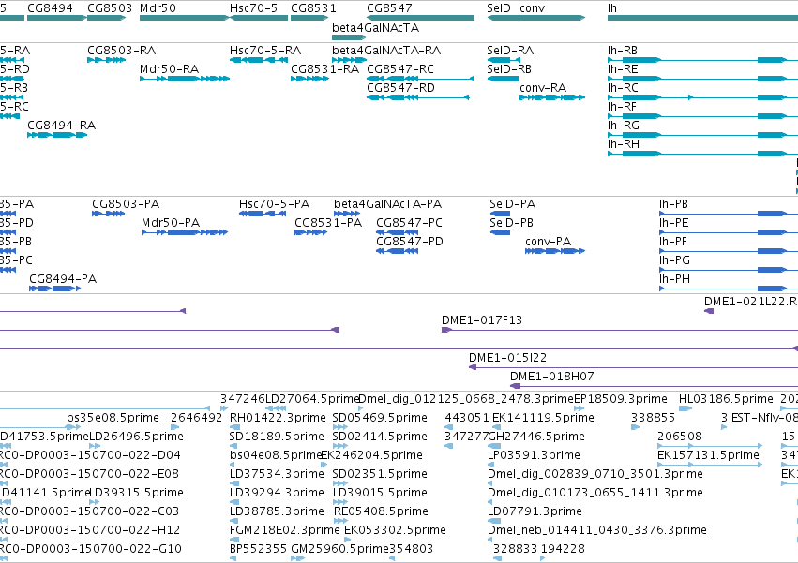This screenshot has width=798, height=563.
Task: Select the Ih-PB protein feature
Action: pyautogui.click(x=729, y=214)
